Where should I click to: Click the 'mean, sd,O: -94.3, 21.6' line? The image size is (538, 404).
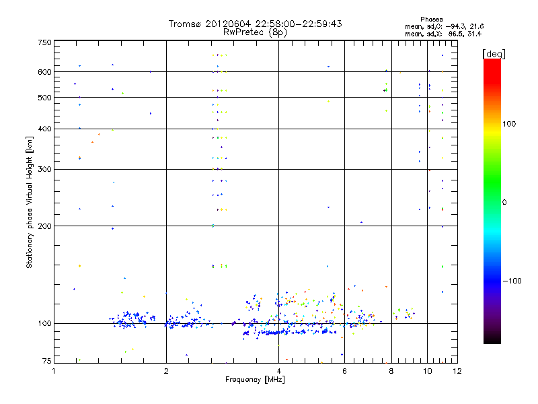pos(445,26)
